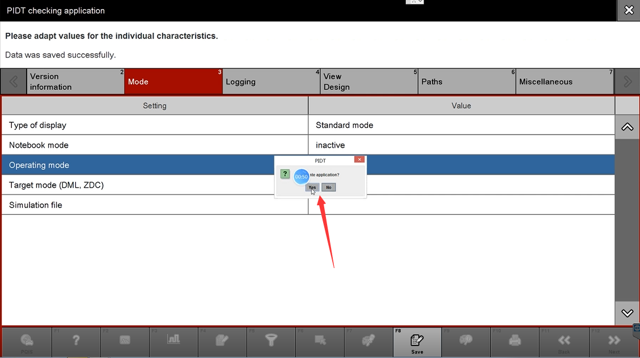
Task: Open the Logging tab
Action: (x=271, y=82)
